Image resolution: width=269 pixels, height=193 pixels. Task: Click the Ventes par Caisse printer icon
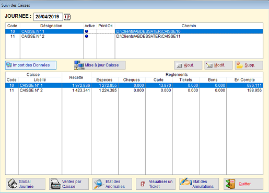point(55,184)
